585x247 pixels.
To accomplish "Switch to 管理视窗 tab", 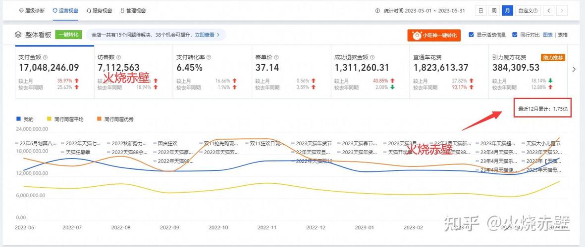I will click(132, 10).
